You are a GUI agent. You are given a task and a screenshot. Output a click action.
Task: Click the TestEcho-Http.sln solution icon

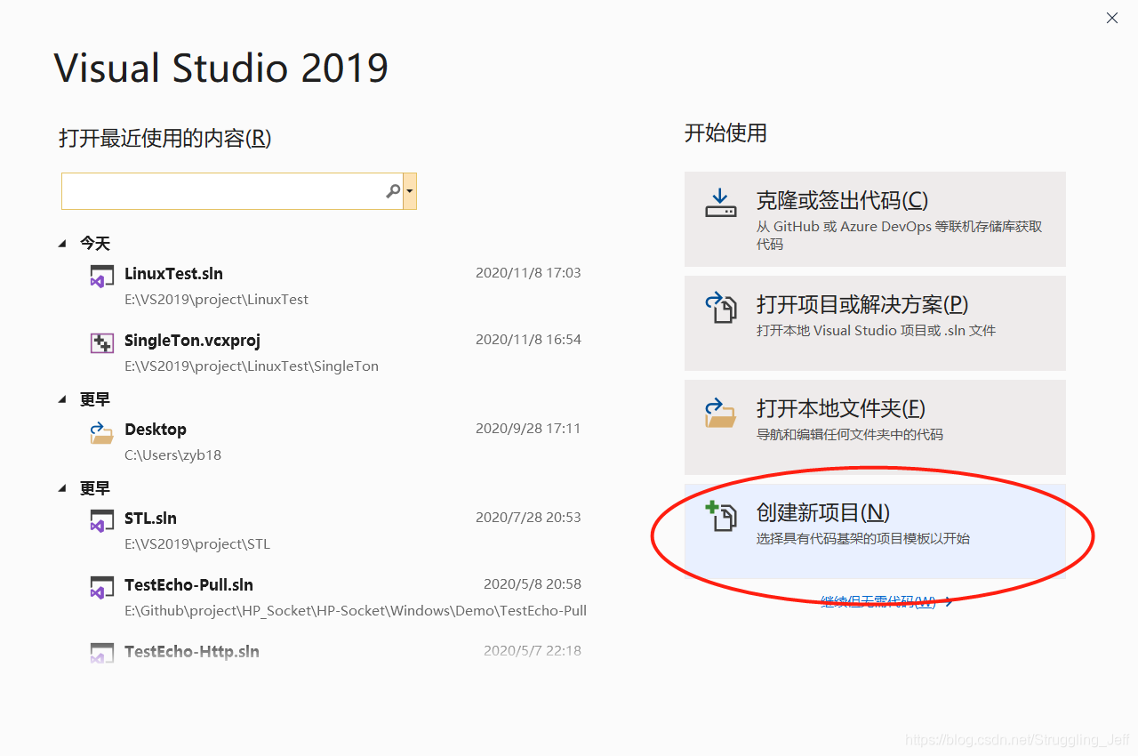[x=102, y=654]
